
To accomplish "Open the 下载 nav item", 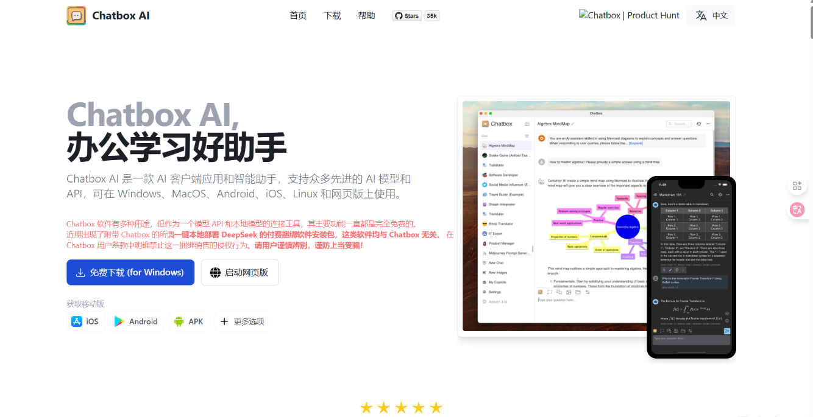I will 333,16.
